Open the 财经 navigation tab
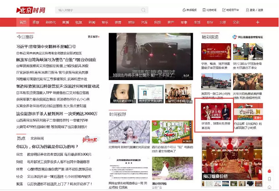 point(131,22)
